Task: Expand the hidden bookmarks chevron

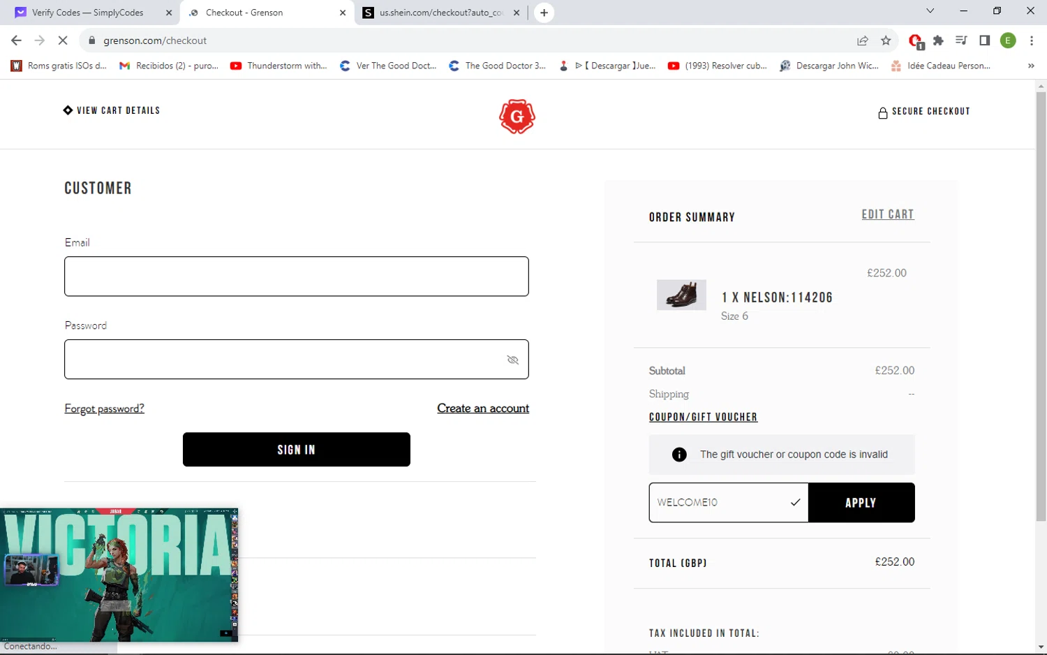Action: coord(1031,66)
